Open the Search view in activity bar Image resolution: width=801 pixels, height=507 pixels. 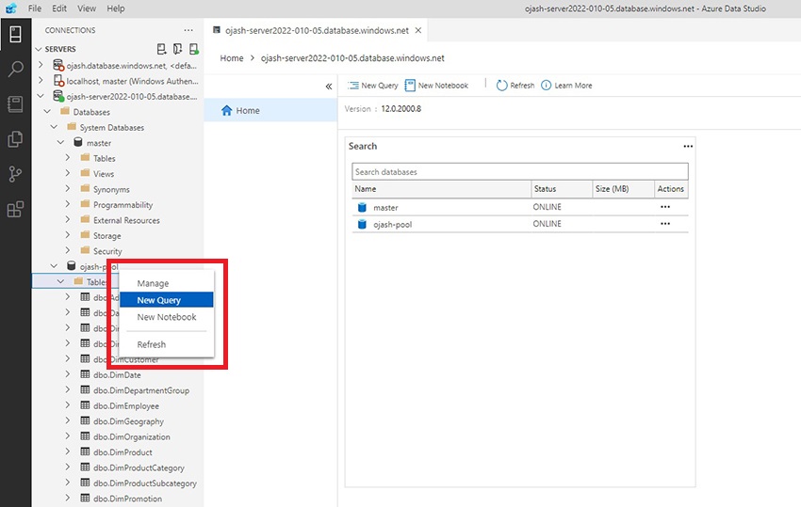(x=15, y=69)
